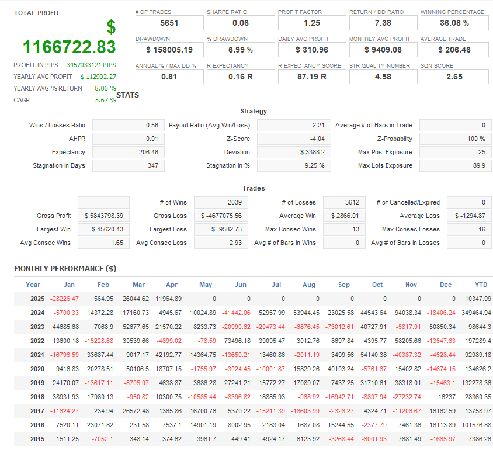Click the 2016 YTD cell 101576.88
The height and width of the screenshot is (450, 493).
tap(476, 425)
